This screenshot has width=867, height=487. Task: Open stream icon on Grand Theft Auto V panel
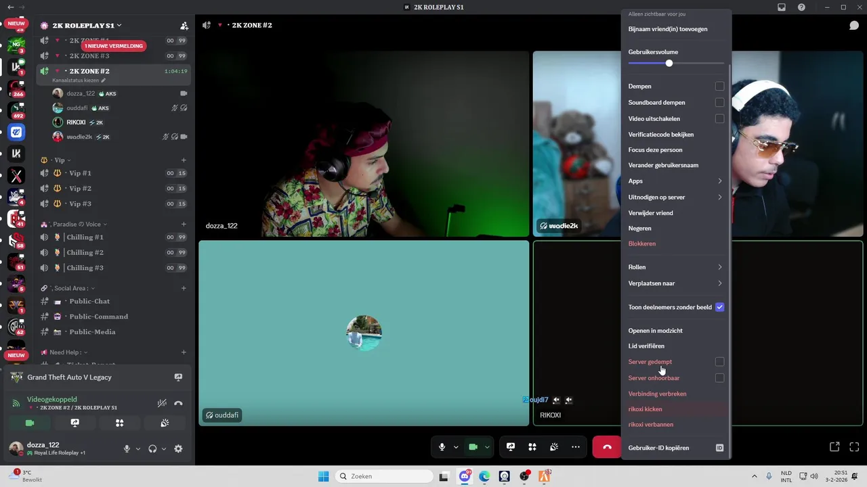click(x=178, y=377)
